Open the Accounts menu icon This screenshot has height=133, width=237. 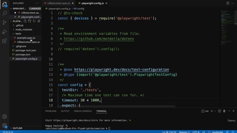[x=4, y=116]
